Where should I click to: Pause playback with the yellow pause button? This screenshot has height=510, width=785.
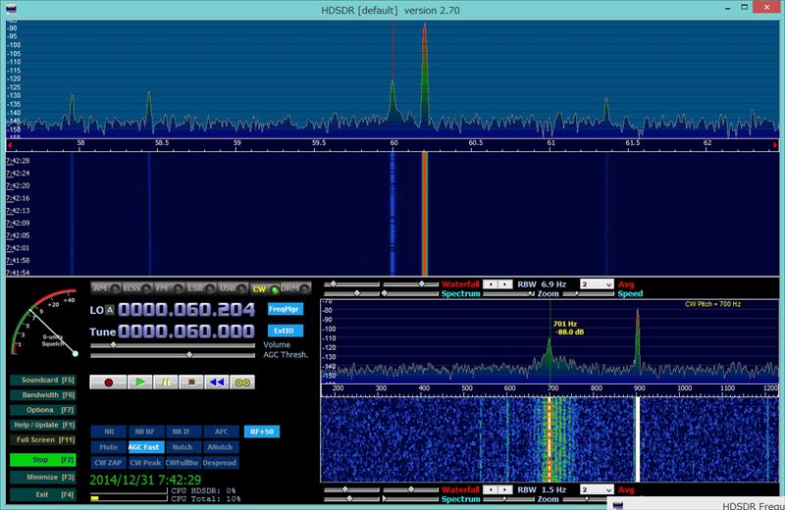pyautogui.click(x=166, y=382)
